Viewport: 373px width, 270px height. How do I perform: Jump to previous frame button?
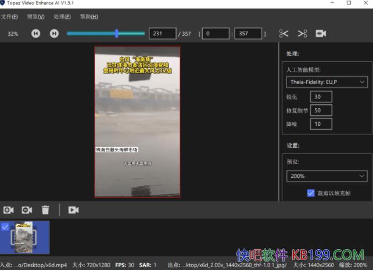point(35,34)
